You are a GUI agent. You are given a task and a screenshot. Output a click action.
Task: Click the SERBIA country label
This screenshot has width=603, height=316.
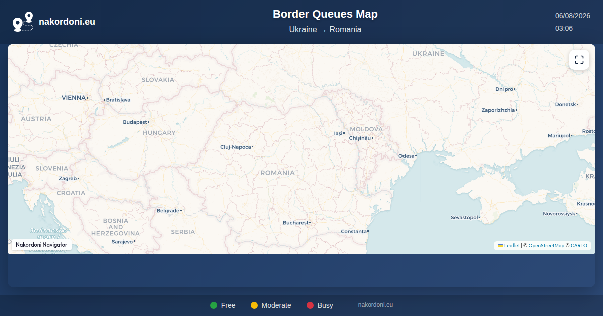183,232
